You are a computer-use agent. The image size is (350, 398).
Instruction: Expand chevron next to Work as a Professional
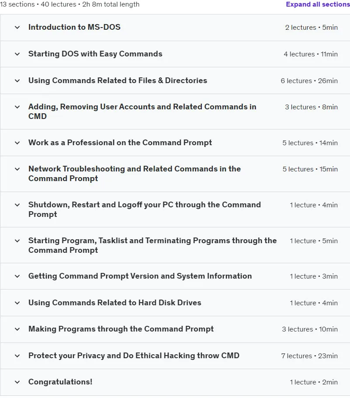(17, 143)
